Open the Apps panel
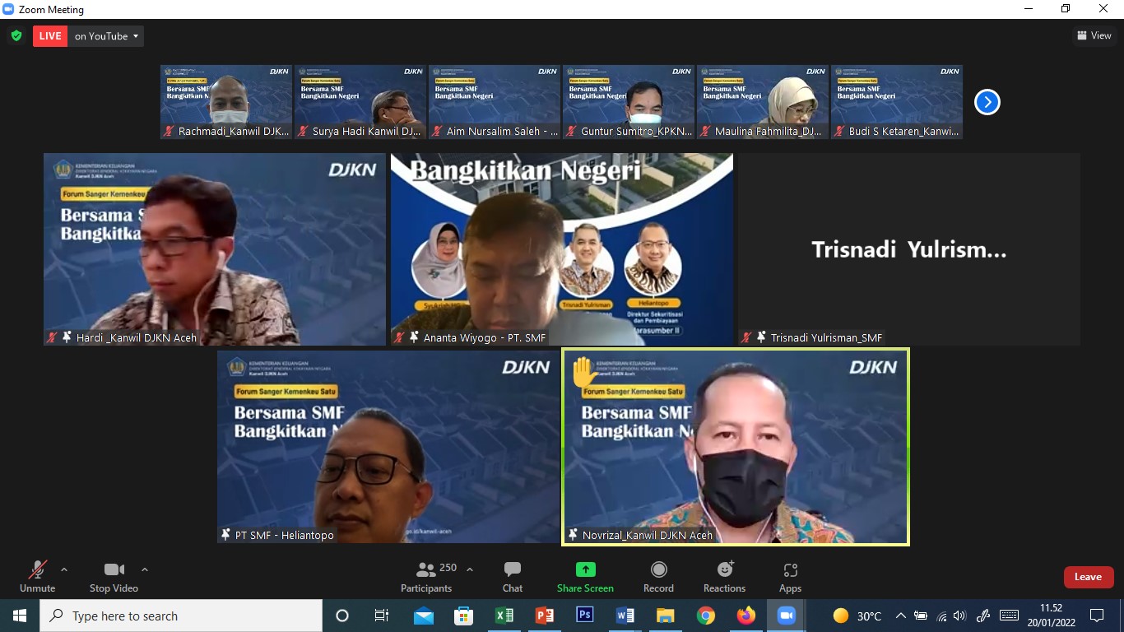This screenshot has height=632, width=1124. 790,576
